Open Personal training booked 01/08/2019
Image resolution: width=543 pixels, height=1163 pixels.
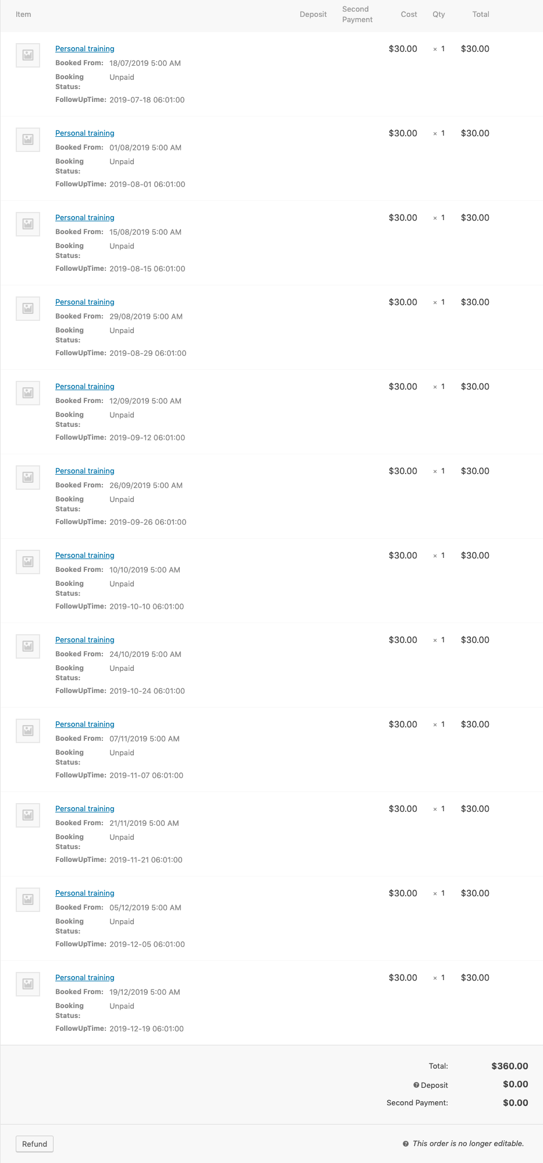(x=84, y=133)
